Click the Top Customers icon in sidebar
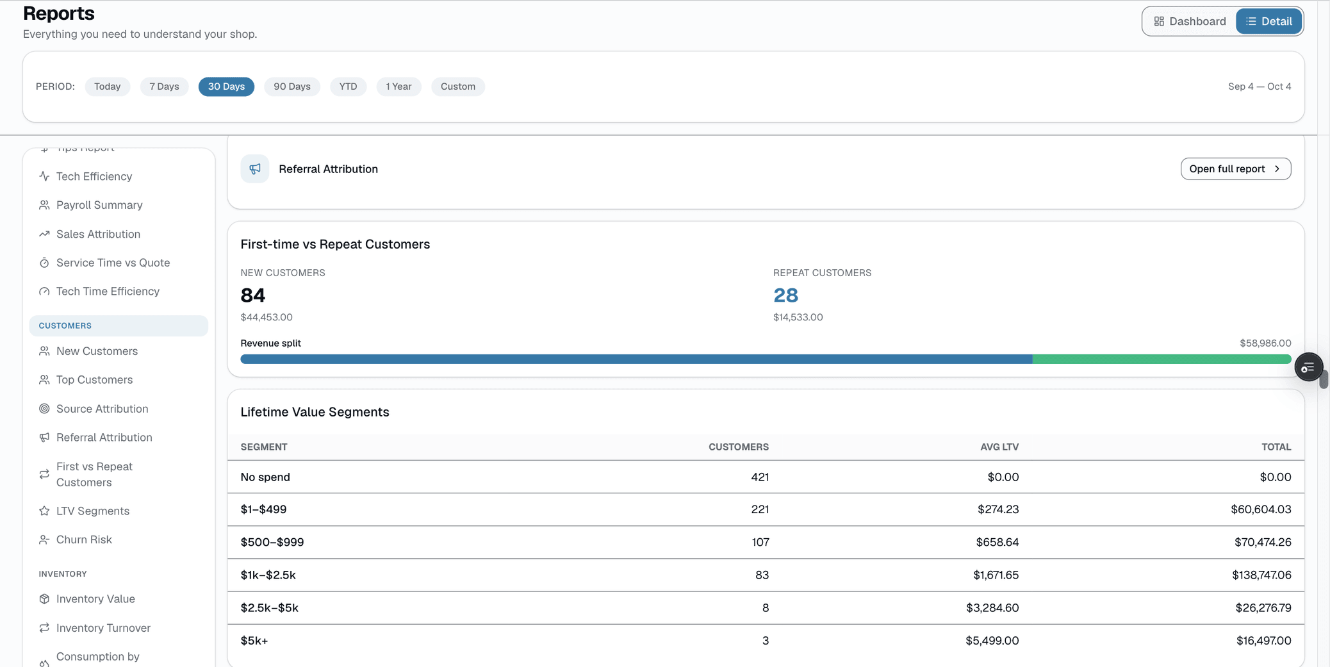Viewport: 1330px width, 667px height. tap(44, 380)
